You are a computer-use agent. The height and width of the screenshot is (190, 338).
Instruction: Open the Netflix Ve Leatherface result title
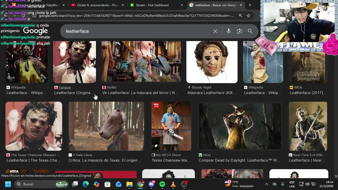(140, 93)
